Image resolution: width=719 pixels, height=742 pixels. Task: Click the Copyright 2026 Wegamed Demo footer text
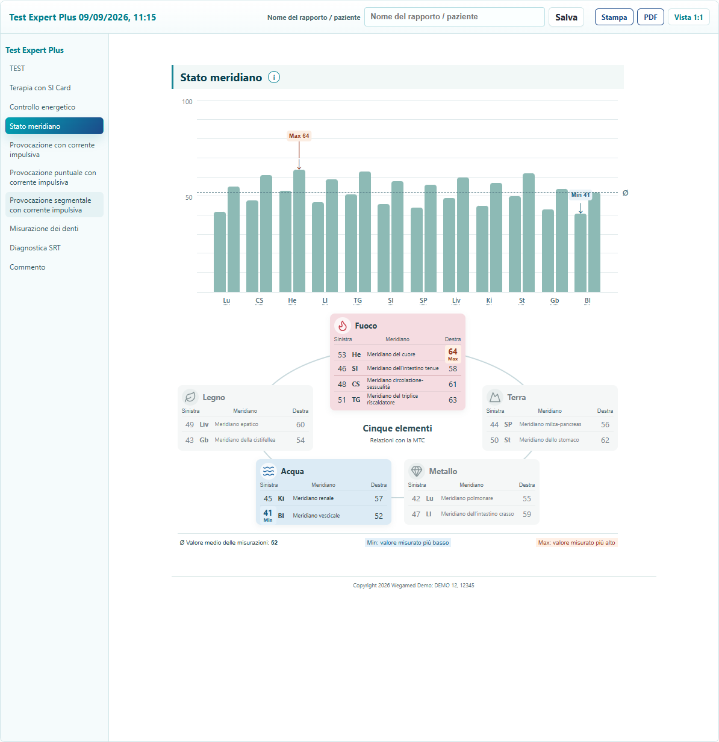coord(414,586)
